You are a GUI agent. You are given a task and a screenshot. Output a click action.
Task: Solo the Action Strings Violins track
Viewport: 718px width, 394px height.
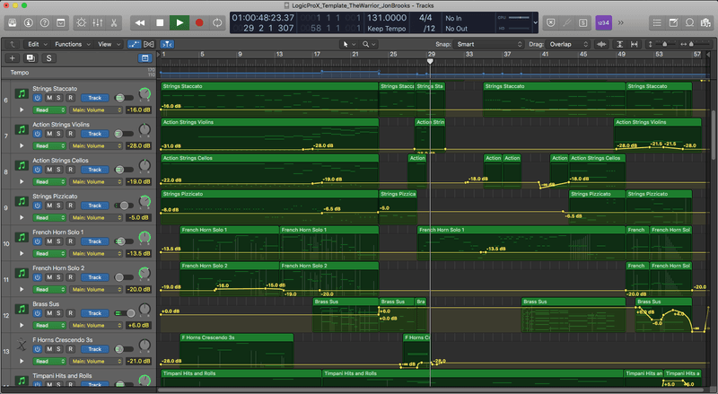click(x=59, y=134)
